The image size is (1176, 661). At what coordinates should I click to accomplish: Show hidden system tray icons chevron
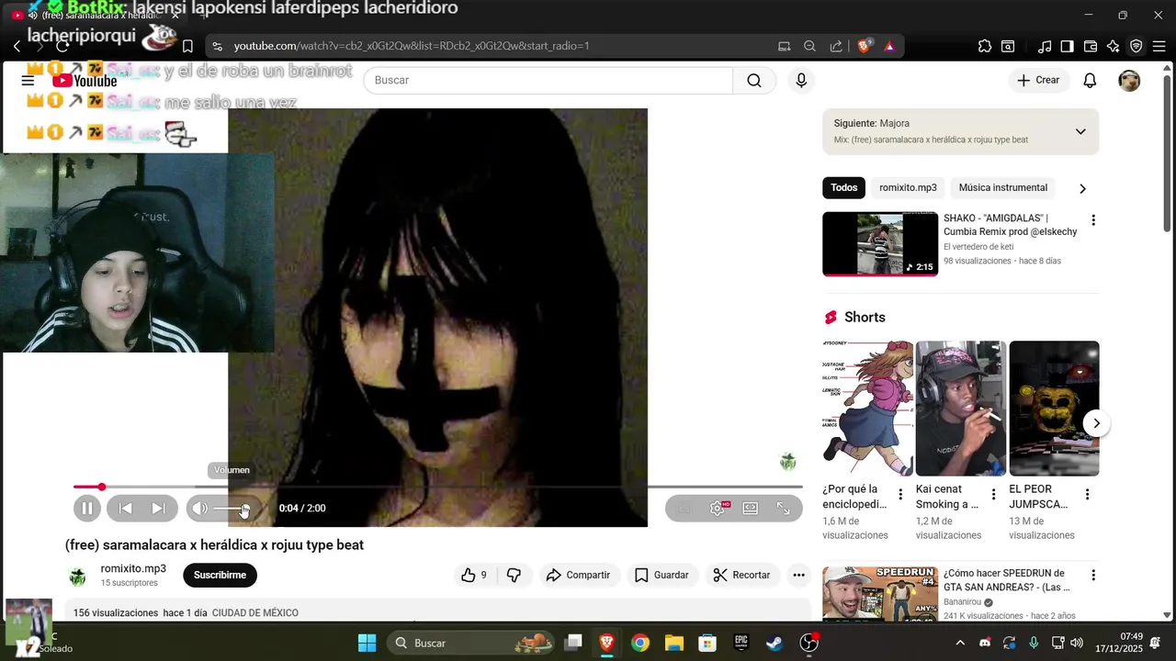(960, 643)
